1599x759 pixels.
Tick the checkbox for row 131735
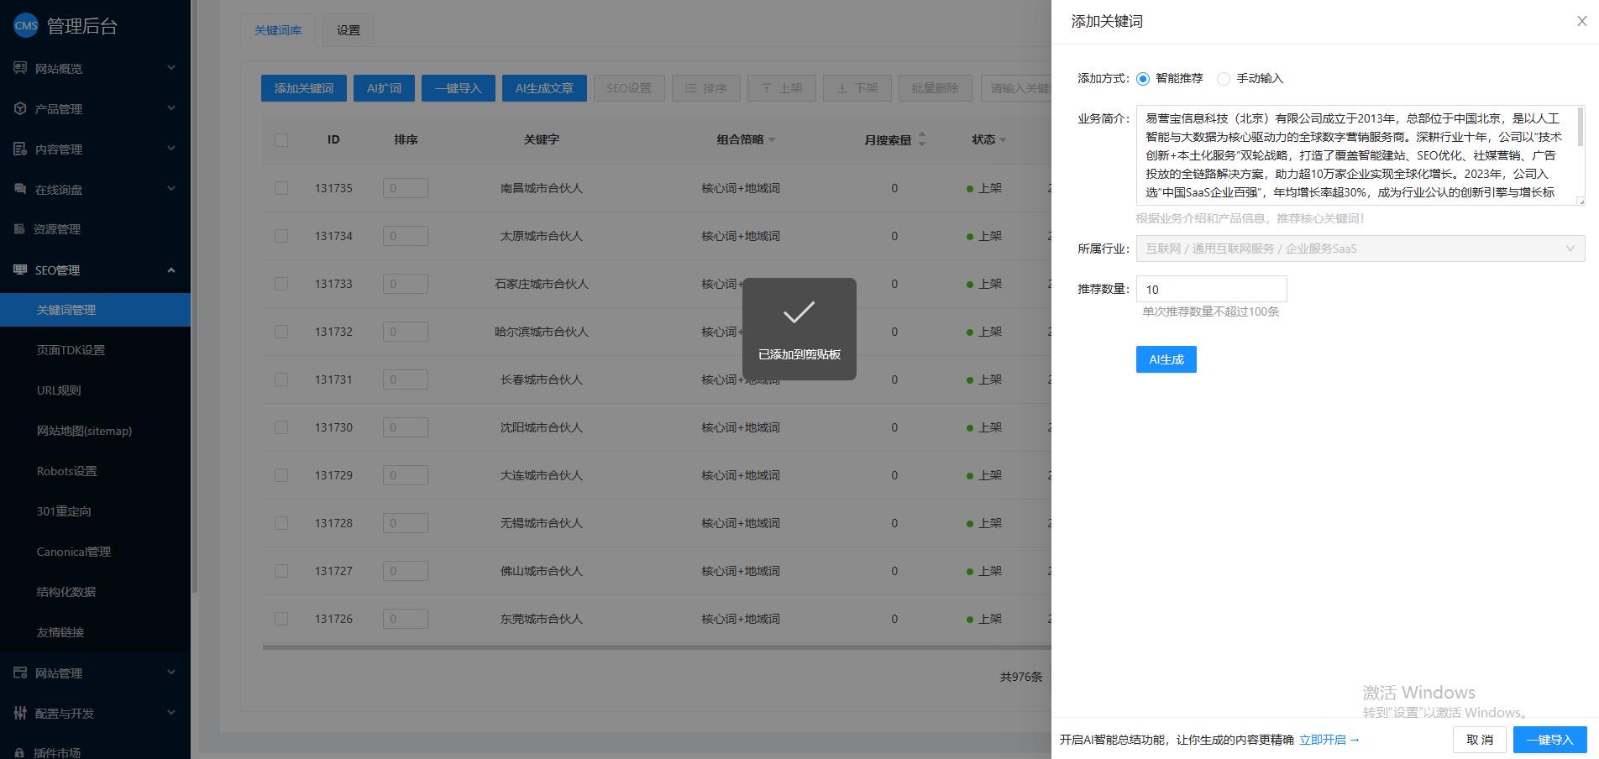(281, 188)
